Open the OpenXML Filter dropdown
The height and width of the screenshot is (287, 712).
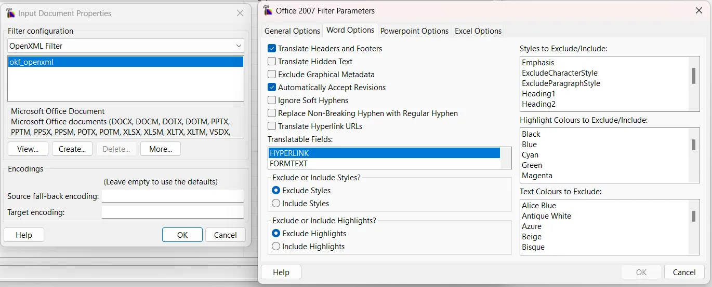(x=126, y=46)
